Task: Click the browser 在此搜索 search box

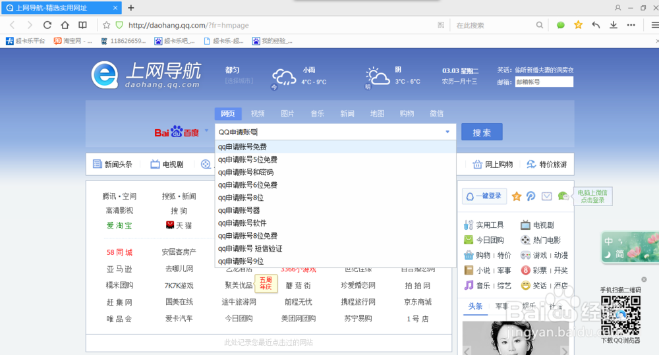Action: (x=494, y=25)
